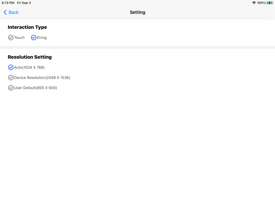Viewport: 275px width, 206px height.
Task: Select the User Default check circle icon
Action: (x=11, y=88)
